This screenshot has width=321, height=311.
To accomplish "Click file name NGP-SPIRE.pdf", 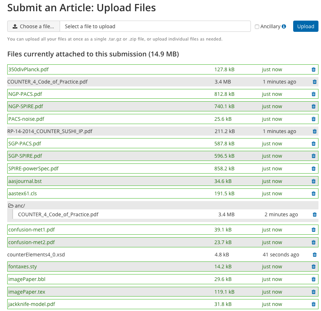I will 26,106.
